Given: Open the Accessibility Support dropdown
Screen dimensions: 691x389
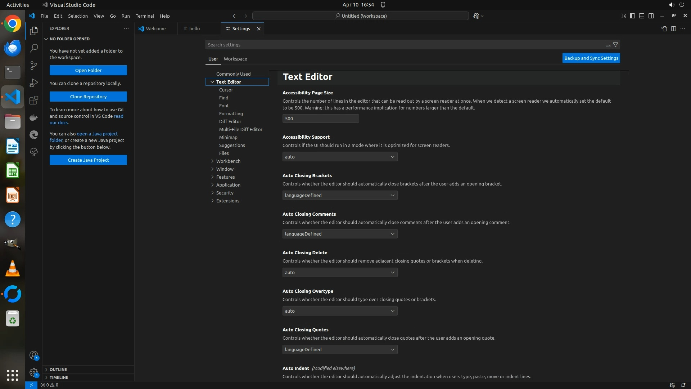Looking at the screenshot, I should [340, 157].
